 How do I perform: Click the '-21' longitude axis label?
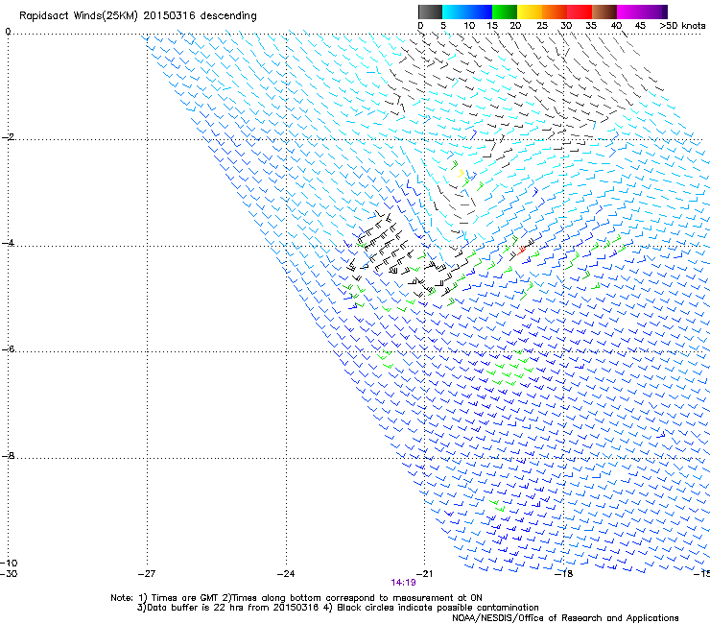point(425,574)
